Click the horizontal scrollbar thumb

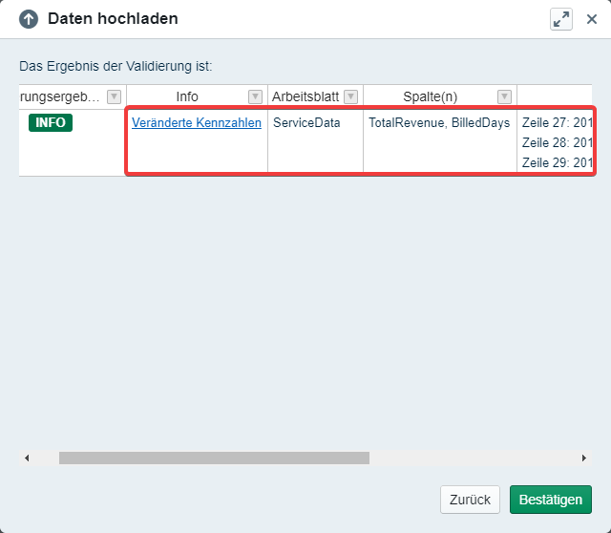pos(214,458)
